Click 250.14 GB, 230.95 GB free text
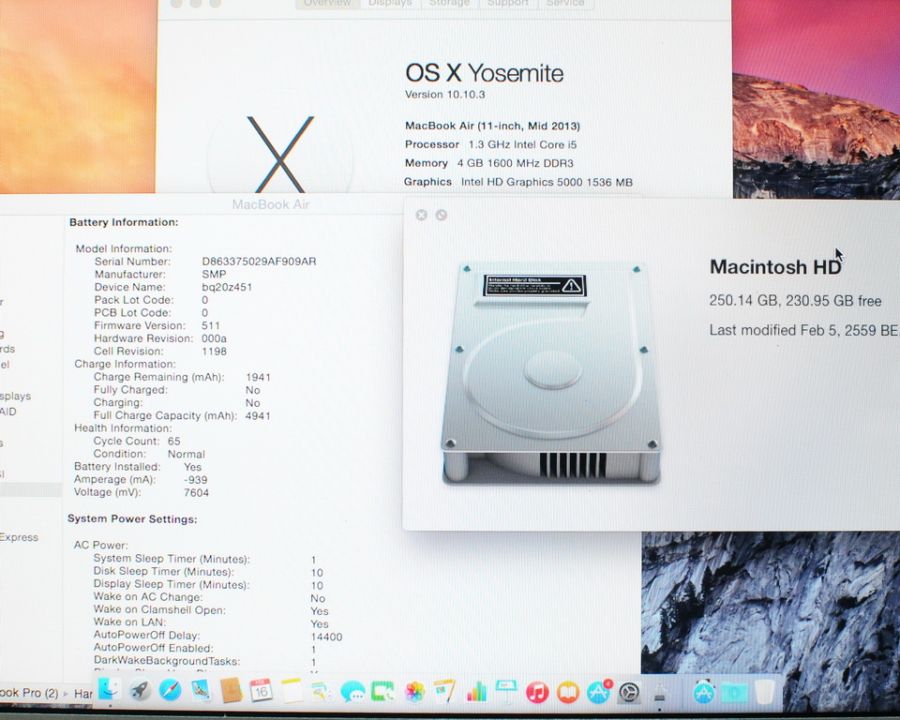900x720 pixels. [796, 301]
